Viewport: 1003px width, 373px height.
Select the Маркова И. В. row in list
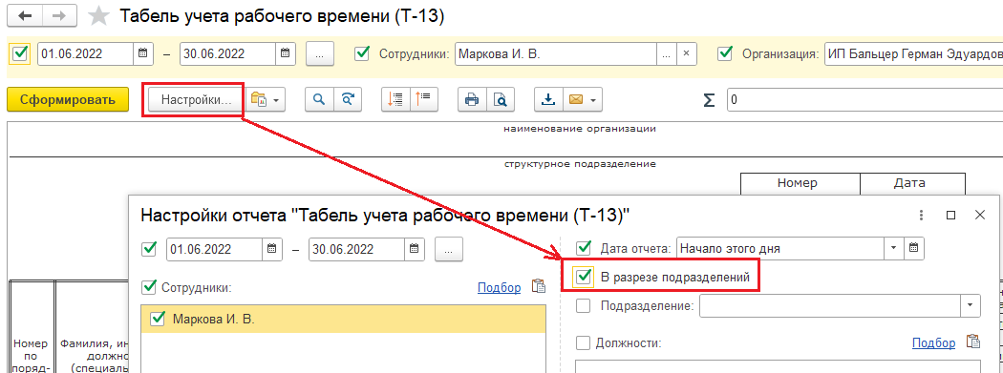(x=344, y=319)
